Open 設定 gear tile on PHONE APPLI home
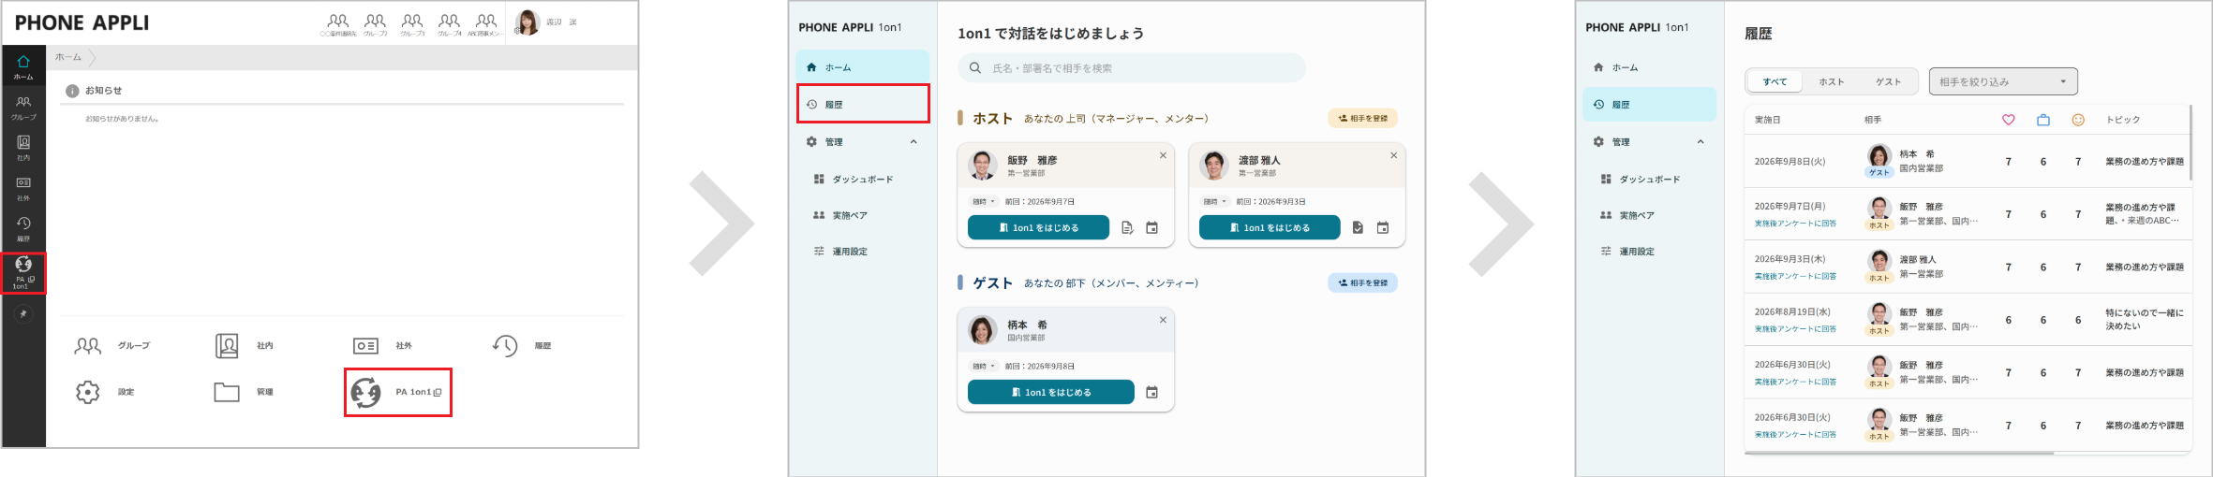The height and width of the screenshot is (477, 2213). (105, 392)
